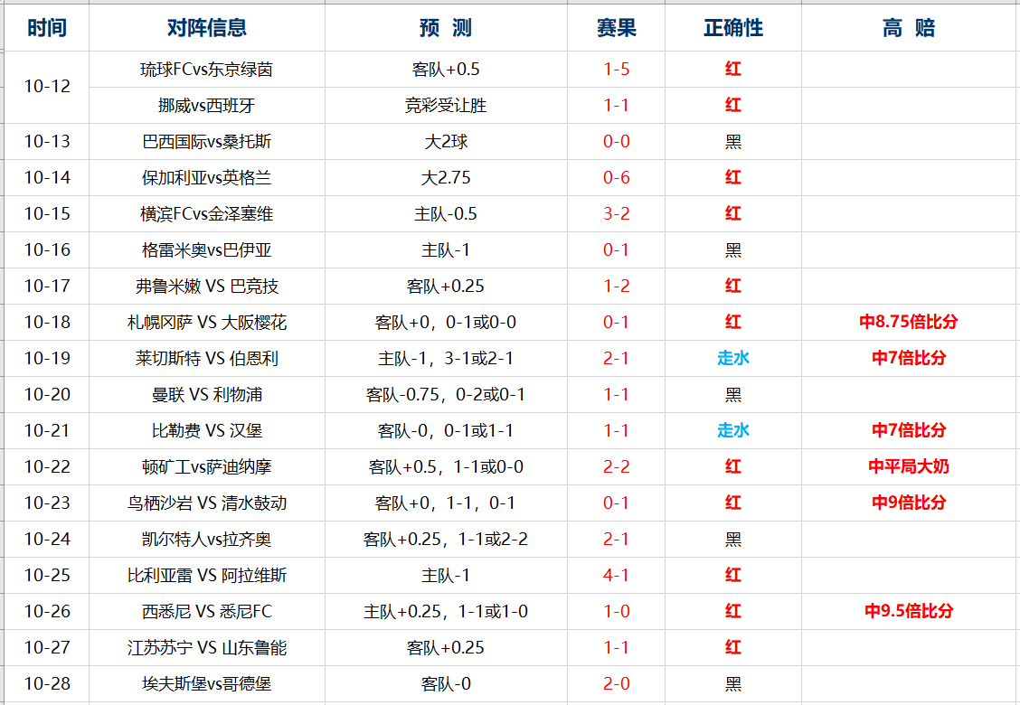
Task: Click the 10-13 date cell
Action: (47, 141)
